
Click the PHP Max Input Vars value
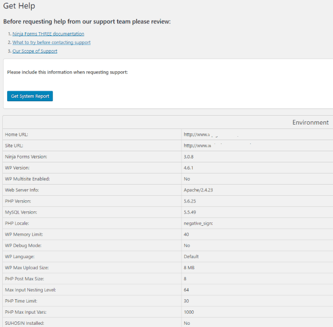pyautogui.click(x=189, y=313)
